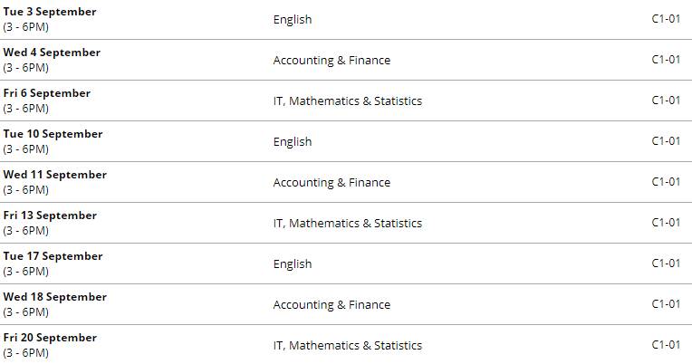
Task: Select the Wed 4 September date text
Action: (52, 53)
